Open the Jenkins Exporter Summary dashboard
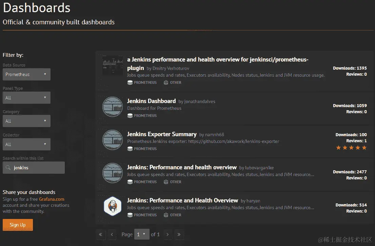This screenshot has width=375, height=246. [x=162, y=134]
